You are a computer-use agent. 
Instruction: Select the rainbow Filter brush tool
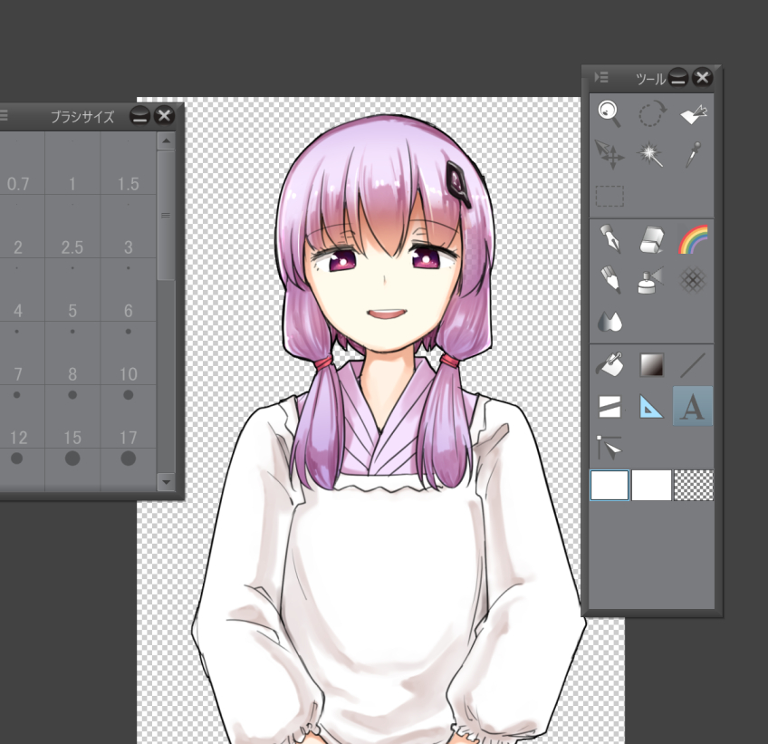691,237
